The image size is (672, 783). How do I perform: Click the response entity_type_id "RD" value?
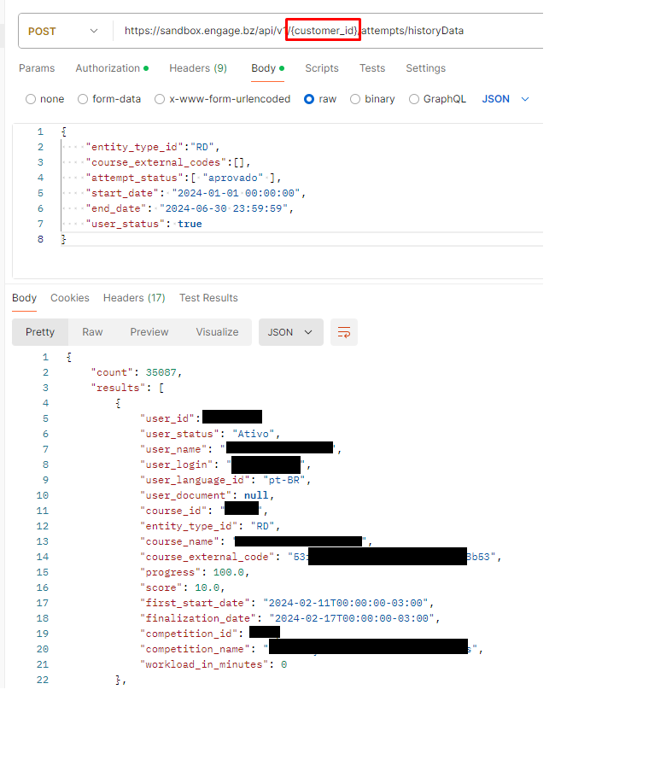tap(263, 526)
